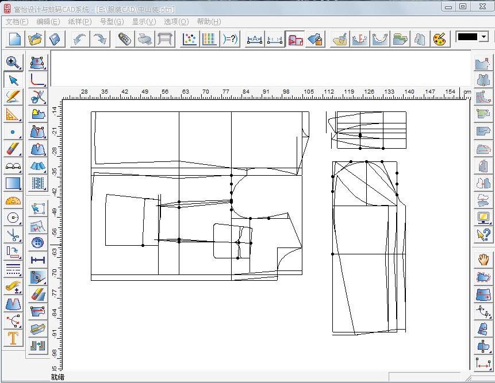Select the arrow pointer tool
Viewport: 495px width, 383px height.
(13, 80)
